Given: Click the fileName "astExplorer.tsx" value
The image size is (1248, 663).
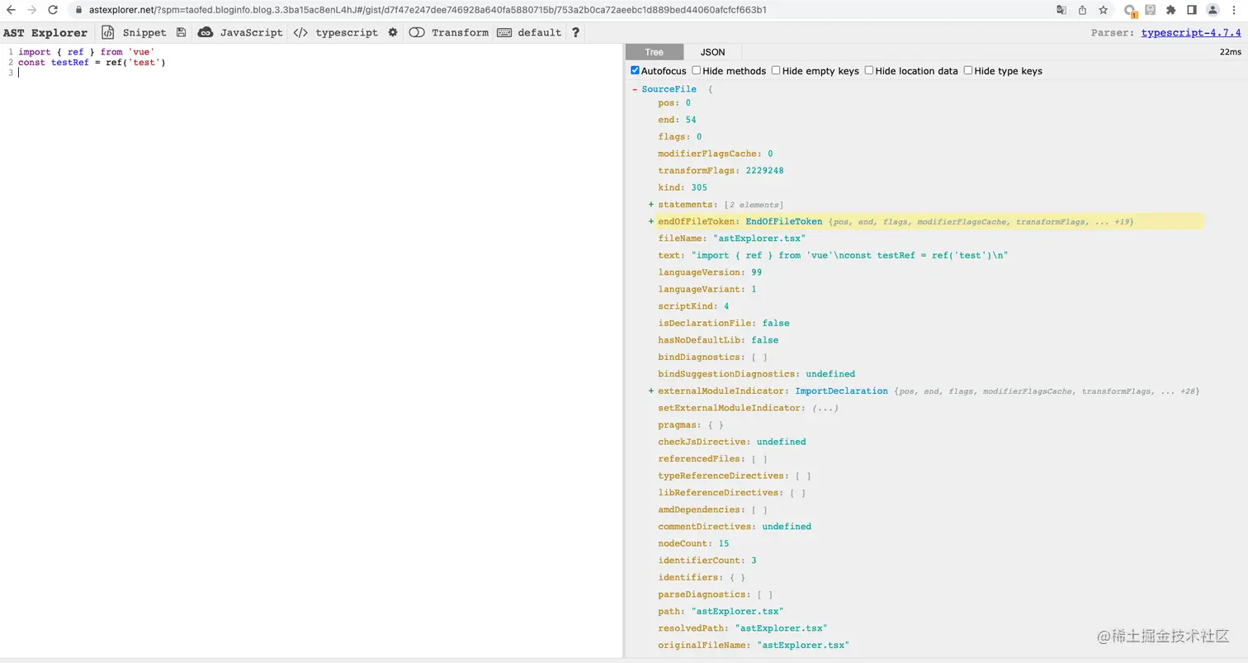Looking at the screenshot, I should pyautogui.click(x=759, y=239).
